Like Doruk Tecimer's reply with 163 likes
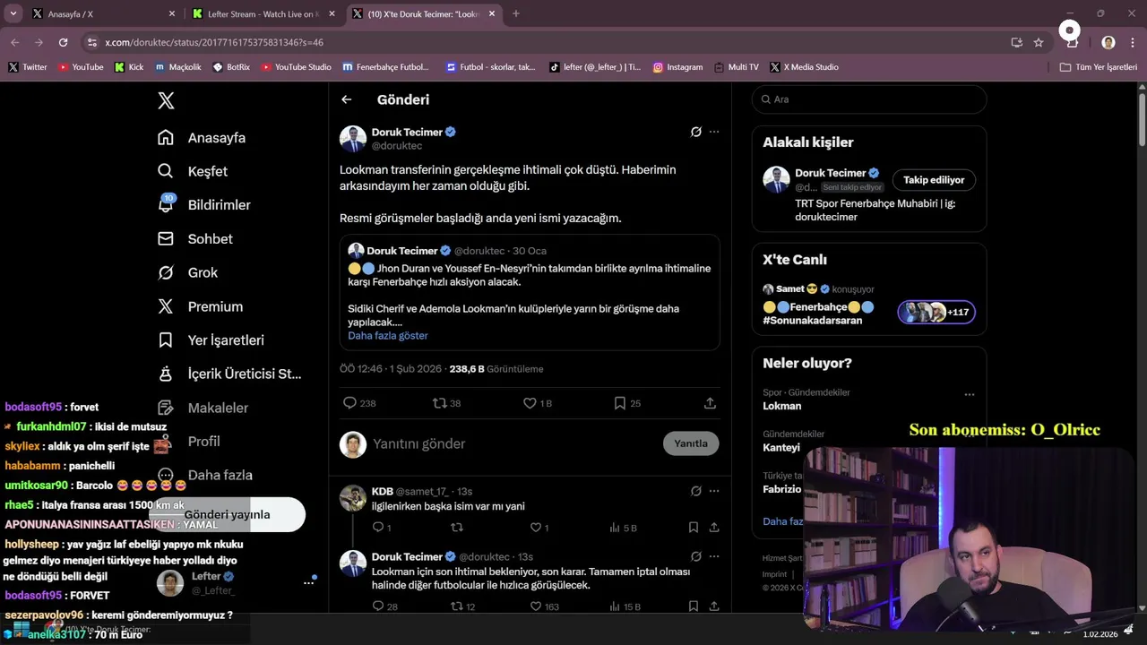Screen dimensions: 1147x645 tap(545, 606)
